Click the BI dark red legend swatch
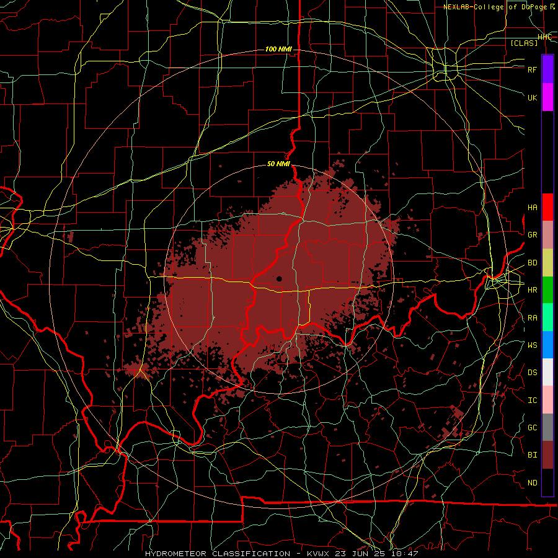The width and height of the screenshot is (558, 558). click(547, 455)
